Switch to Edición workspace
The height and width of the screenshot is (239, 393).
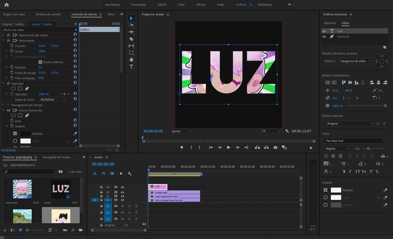pos(162,5)
